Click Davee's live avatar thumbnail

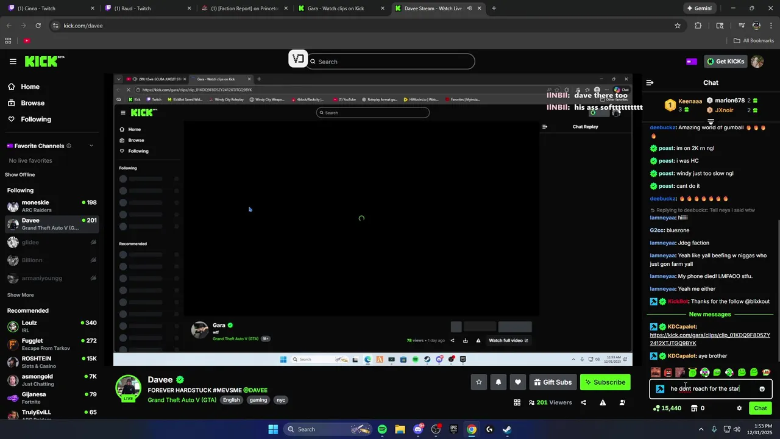pos(129,388)
